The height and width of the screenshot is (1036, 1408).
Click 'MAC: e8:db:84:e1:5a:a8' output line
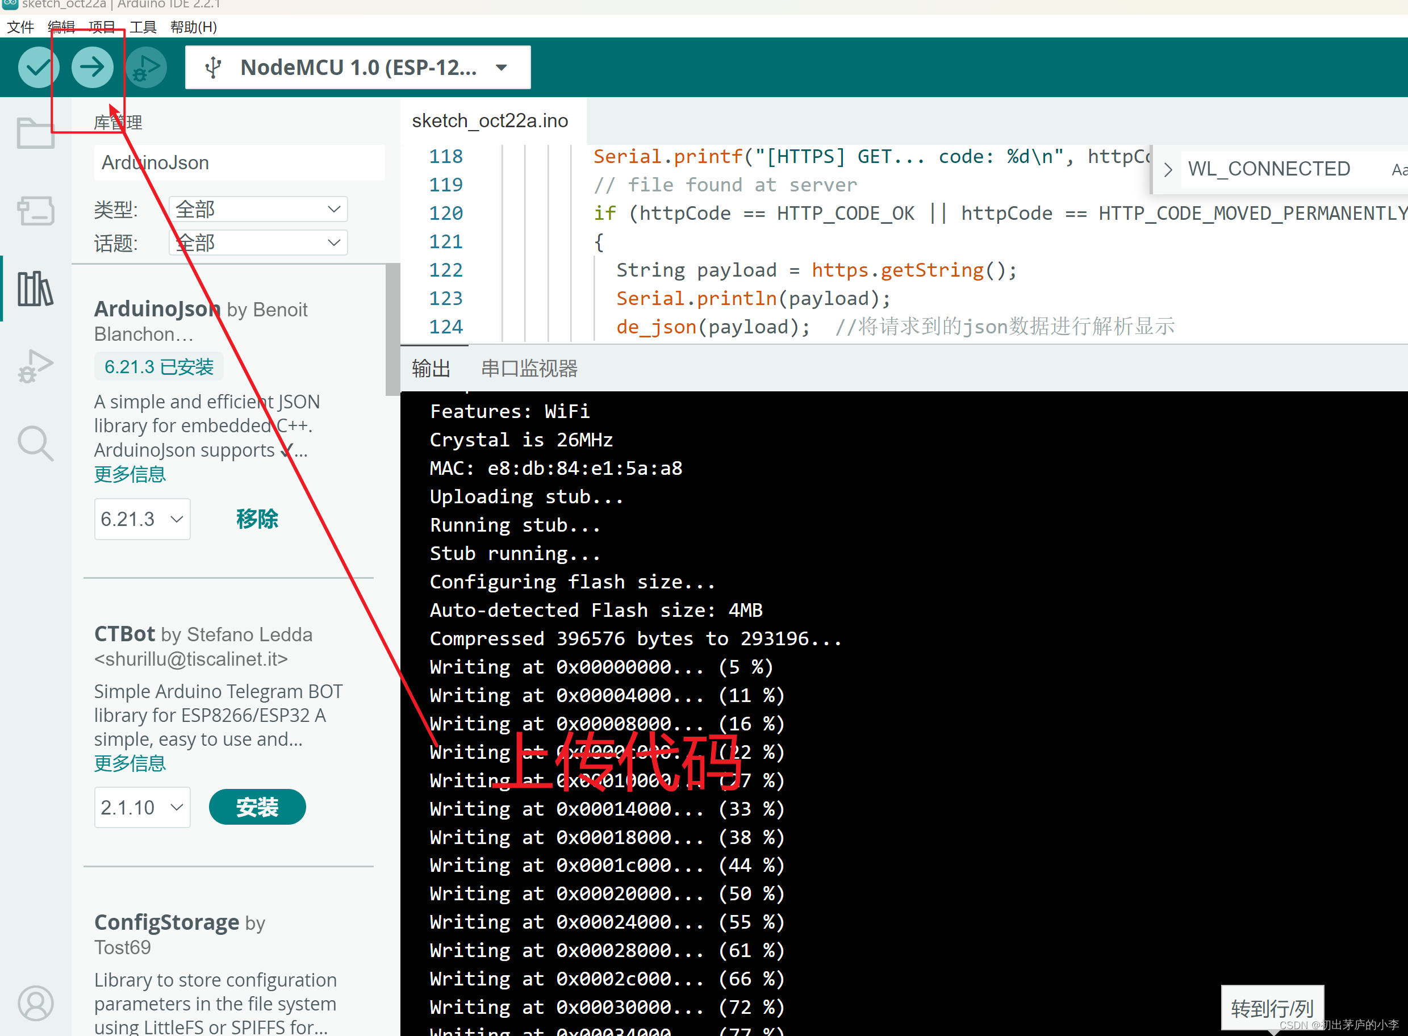(x=555, y=469)
